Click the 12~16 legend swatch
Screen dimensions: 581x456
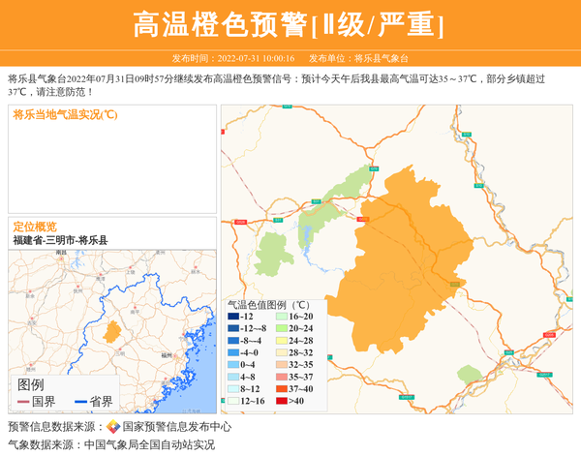233,401
